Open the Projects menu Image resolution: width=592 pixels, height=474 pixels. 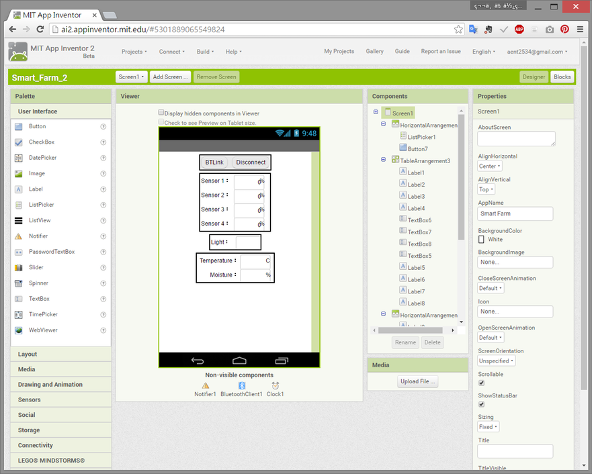pyautogui.click(x=134, y=52)
